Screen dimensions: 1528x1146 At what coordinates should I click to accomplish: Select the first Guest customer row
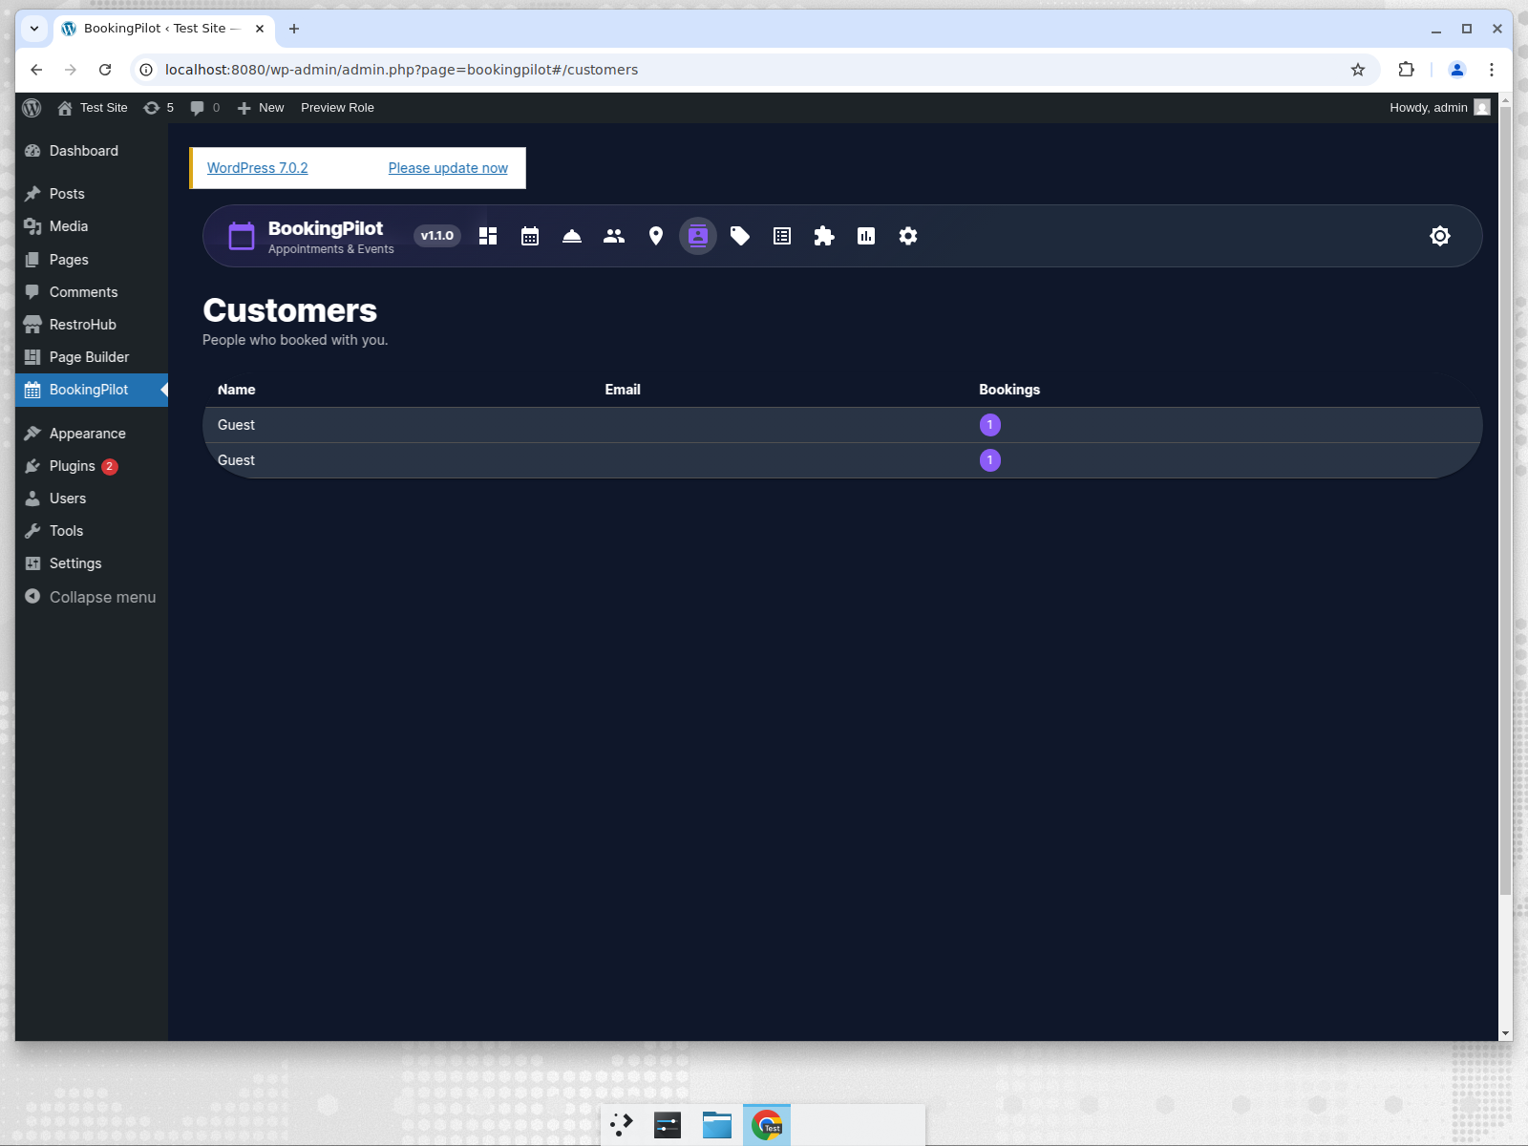842,425
